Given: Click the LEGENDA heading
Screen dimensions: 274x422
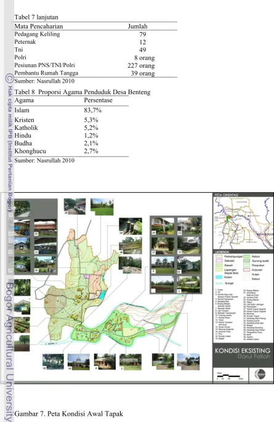Looking at the screenshot, I should (222, 252).
